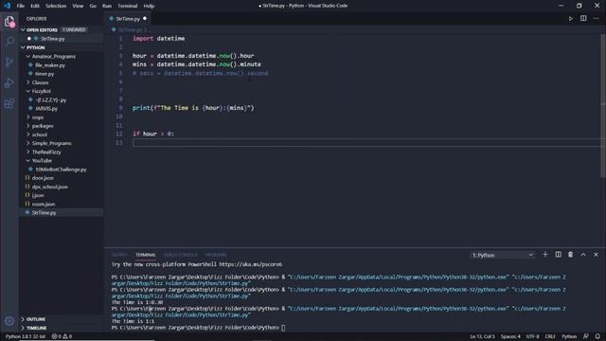The height and width of the screenshot is (341, 606).
Task: Open 10MinBotChallenge.py file
Action: 61,170
